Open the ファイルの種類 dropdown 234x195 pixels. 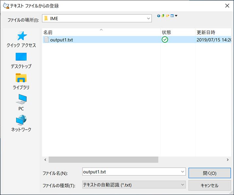[x=134, y=185]
